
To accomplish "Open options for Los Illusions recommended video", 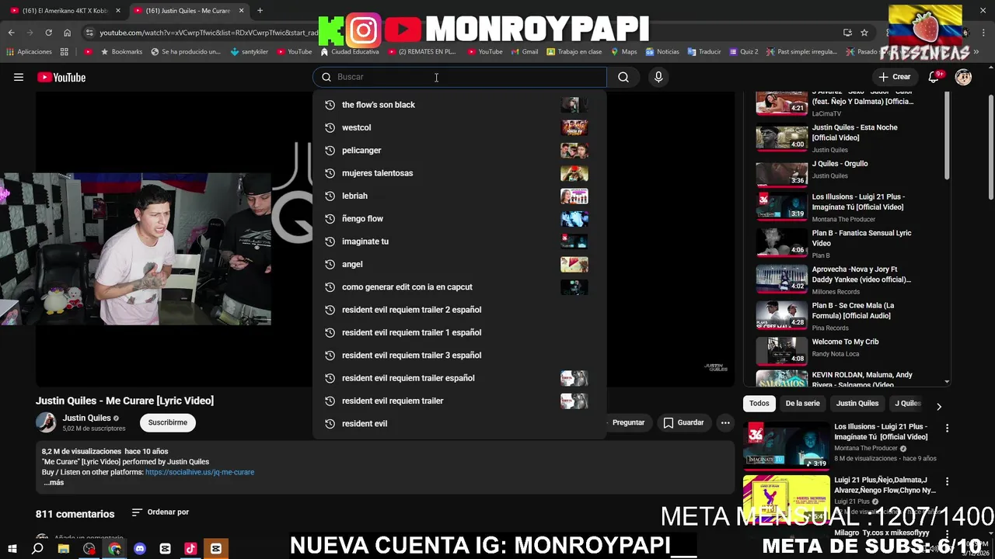I will pyautogui.click(x=947, y=428).
